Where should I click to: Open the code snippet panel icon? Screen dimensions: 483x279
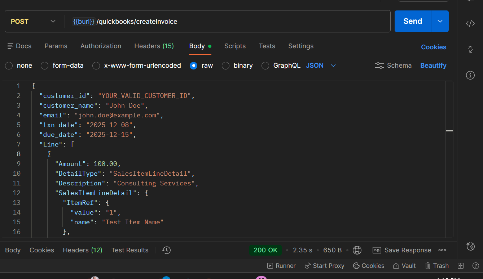[470, 24]
